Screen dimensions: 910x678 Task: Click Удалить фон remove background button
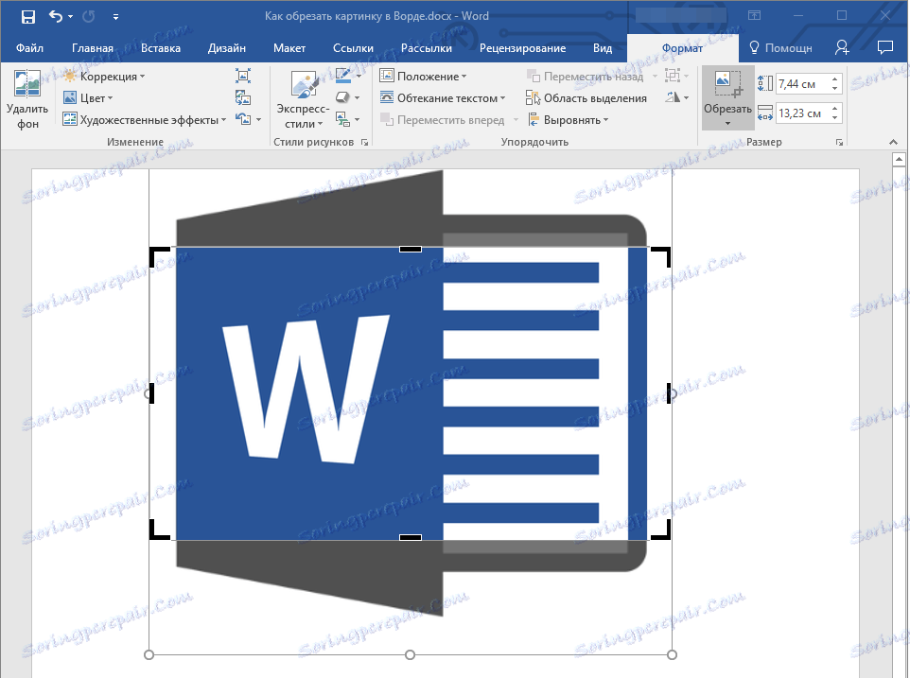[x=27, y=99]
